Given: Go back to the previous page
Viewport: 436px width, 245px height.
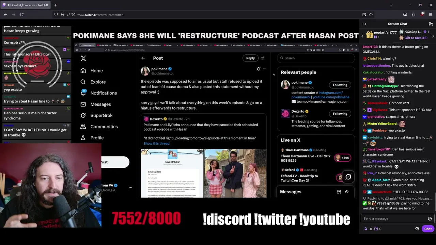Looking at the screenshot, I should (5, 15).
